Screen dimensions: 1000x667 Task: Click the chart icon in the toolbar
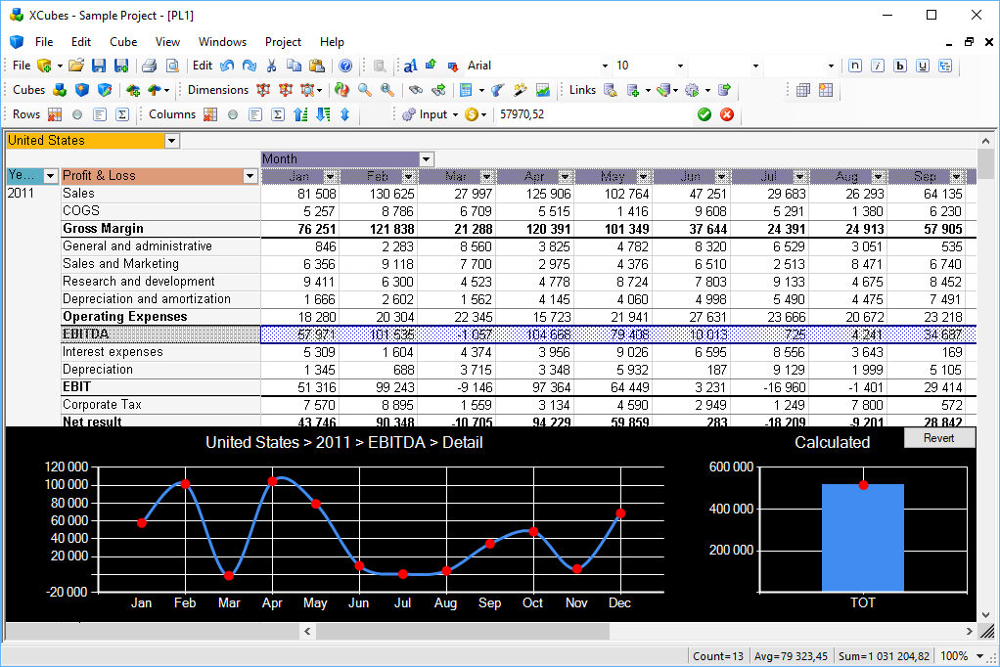click(543, 90)
